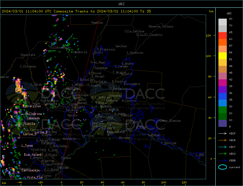
Task: Click the dBZ heading above the color scale
Action: click(x=229, y=13)
